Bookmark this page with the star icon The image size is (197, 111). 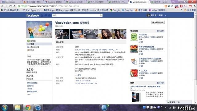[x=172, y=6]
